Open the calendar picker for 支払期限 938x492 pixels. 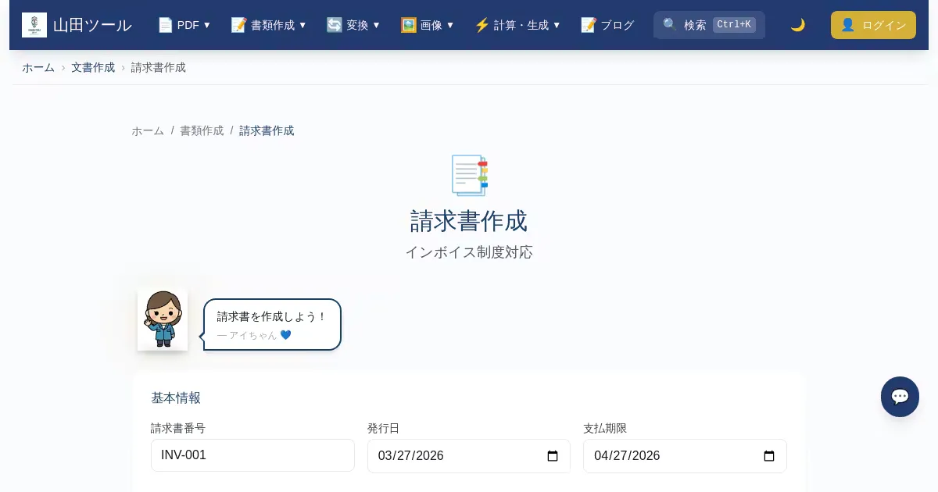pos(769,456)
